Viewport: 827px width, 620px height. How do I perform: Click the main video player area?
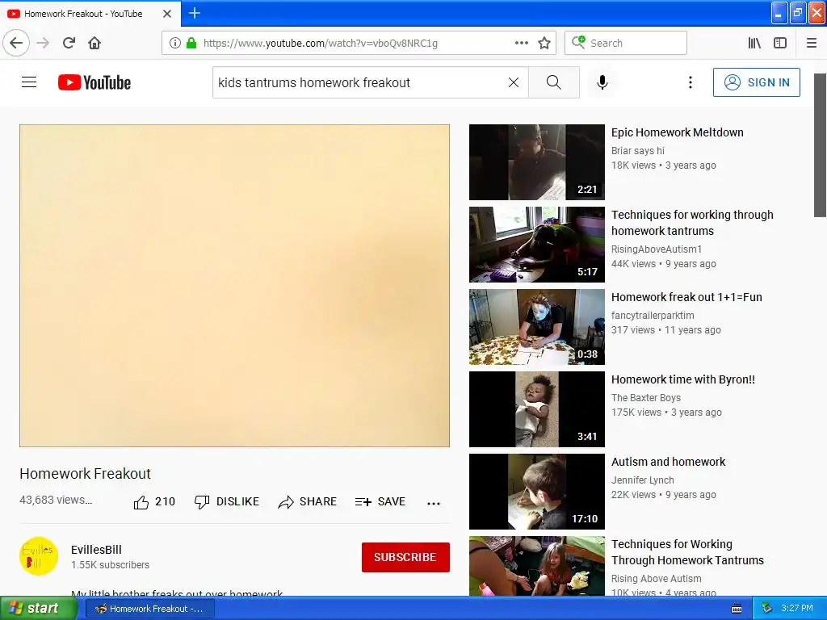pos(235,286)
